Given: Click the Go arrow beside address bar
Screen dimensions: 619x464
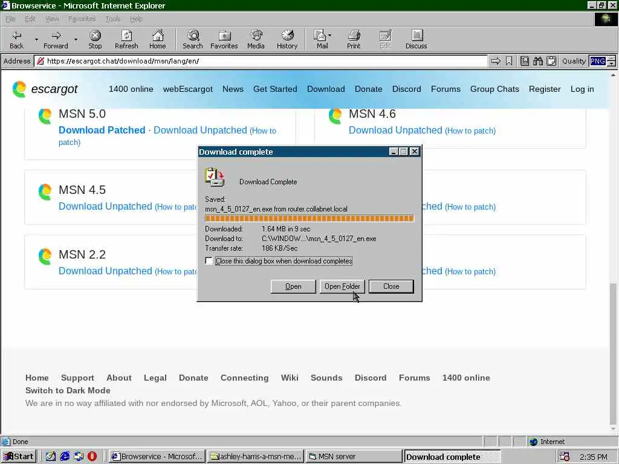Looking at the screenshot, I should 496,61.
